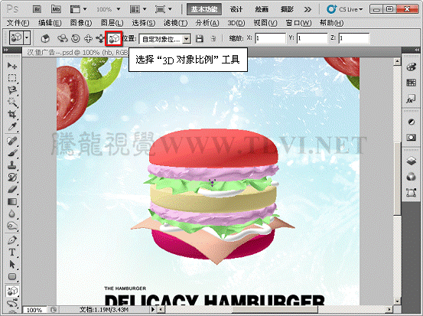
Task: Open the 3D tool preset picker arrow
Action: coord(27,37)
